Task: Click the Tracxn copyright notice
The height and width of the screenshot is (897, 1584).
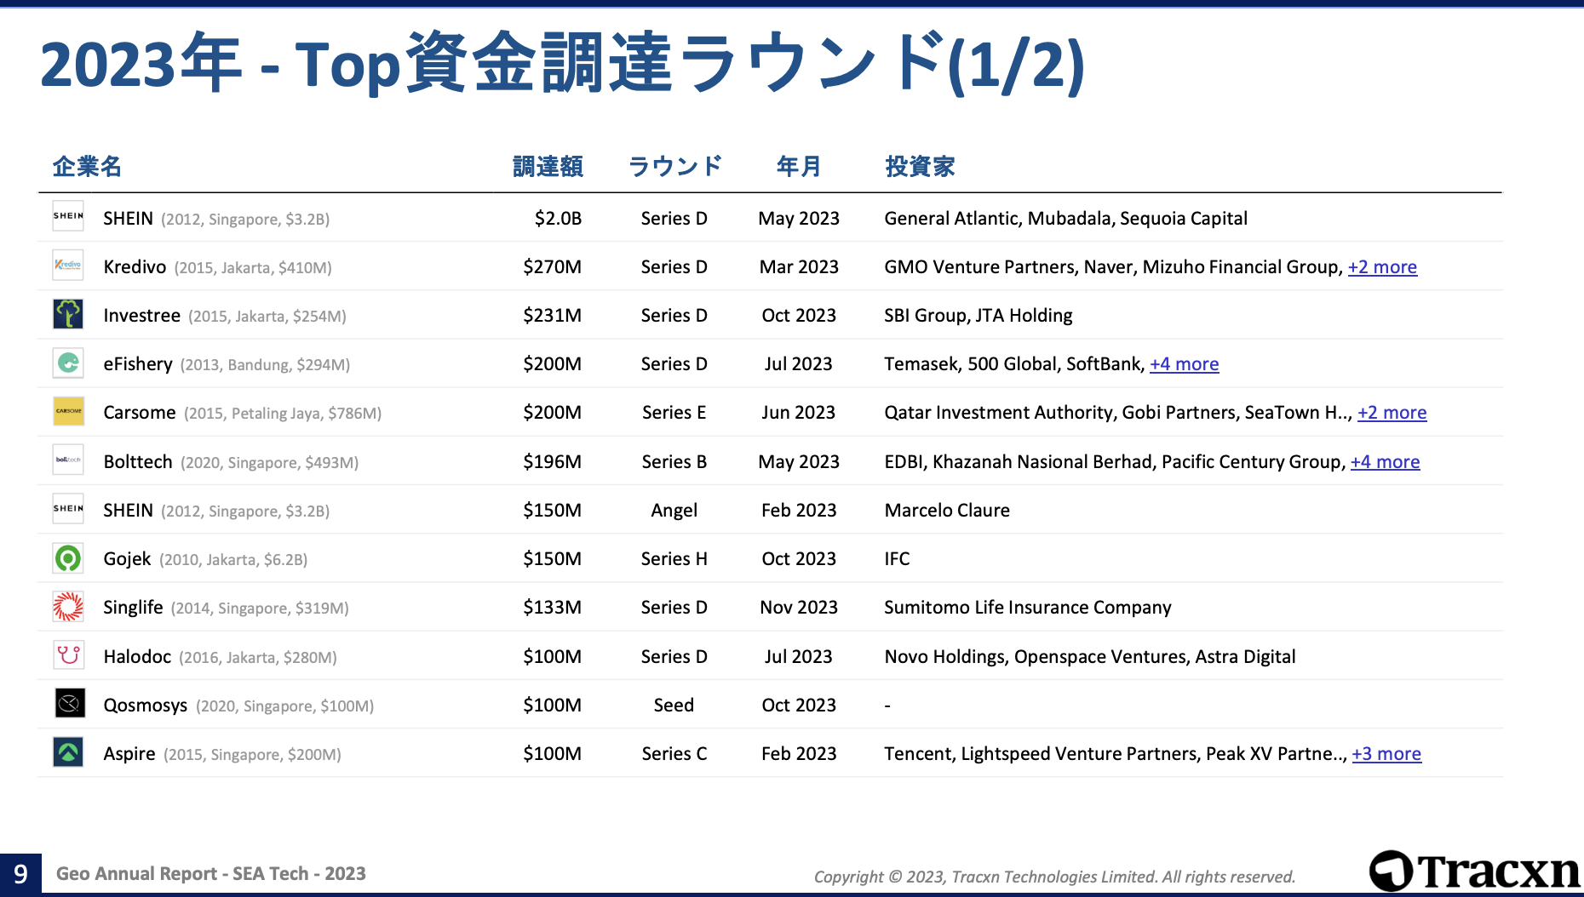Action: 1054,877
